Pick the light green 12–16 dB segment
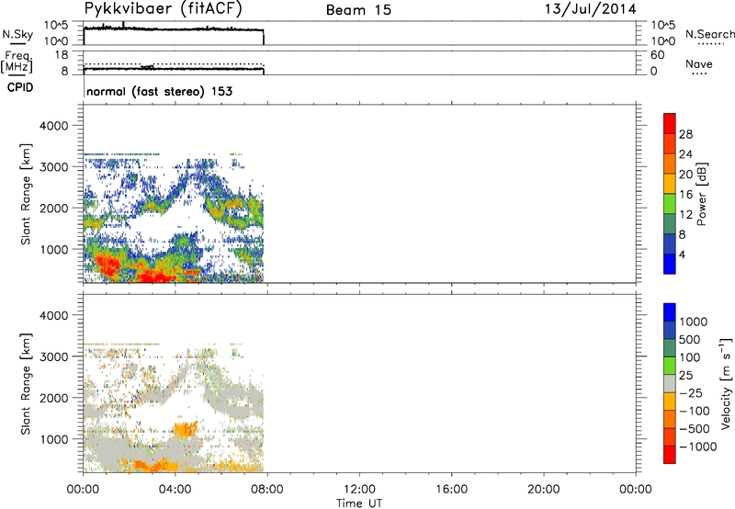This screenshot has width=735, height=509. (x=670, y=203)
